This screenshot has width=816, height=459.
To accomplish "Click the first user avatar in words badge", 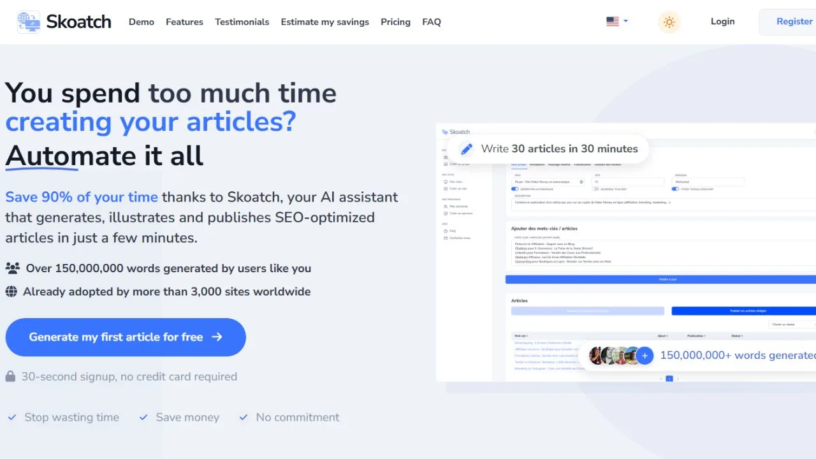I will [595, 356].
